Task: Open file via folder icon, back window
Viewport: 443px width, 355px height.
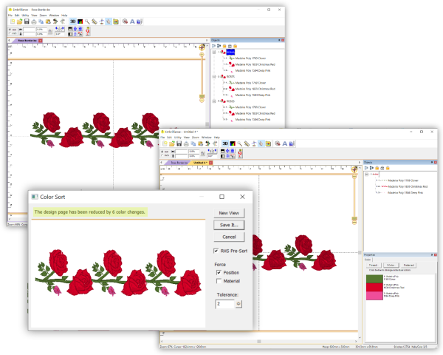Action: pyautogui.click(x=19, y=21)
